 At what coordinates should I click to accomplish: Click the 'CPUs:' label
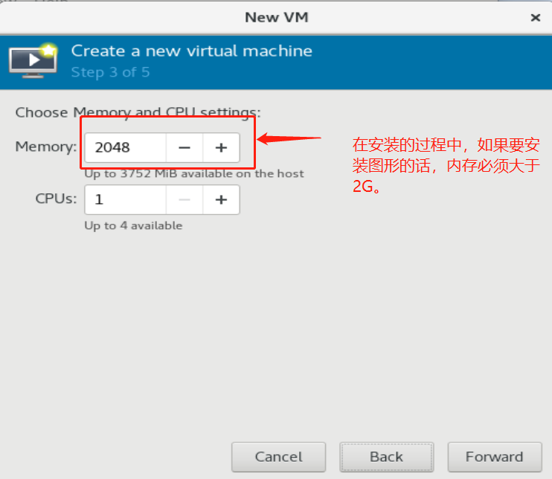56,199
